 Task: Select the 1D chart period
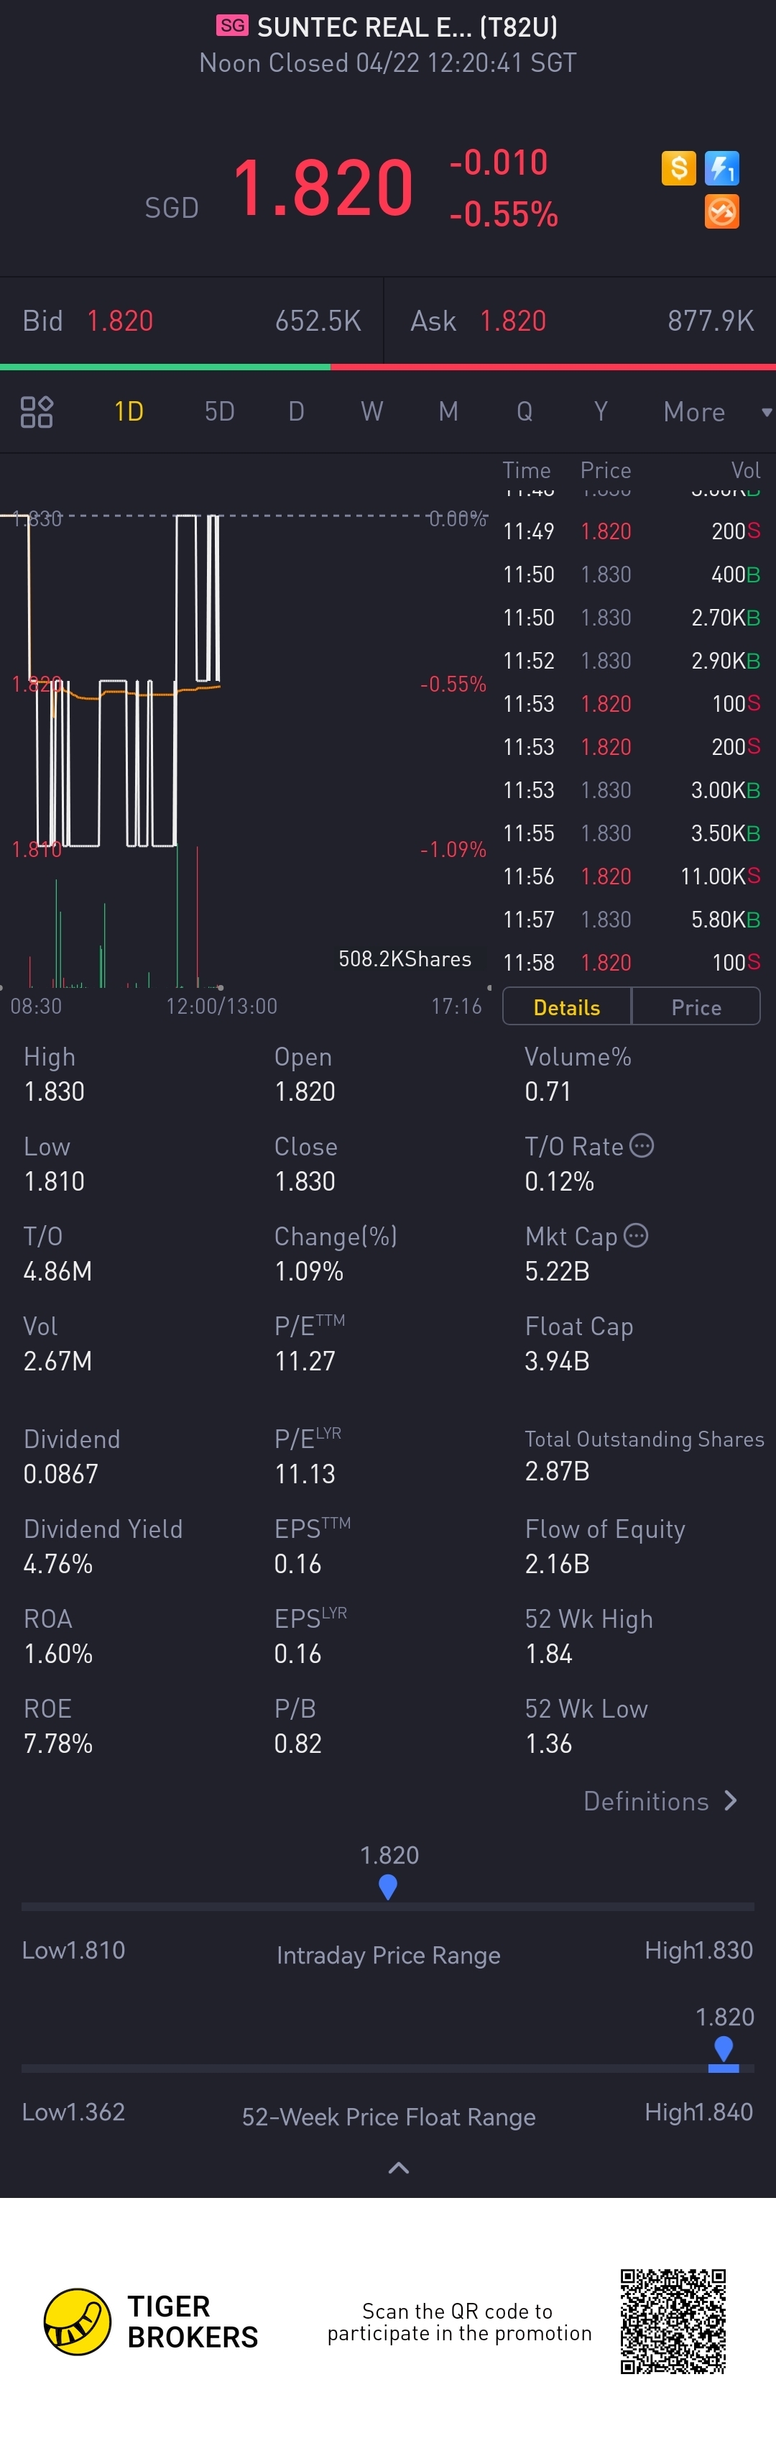pos(129,412)
